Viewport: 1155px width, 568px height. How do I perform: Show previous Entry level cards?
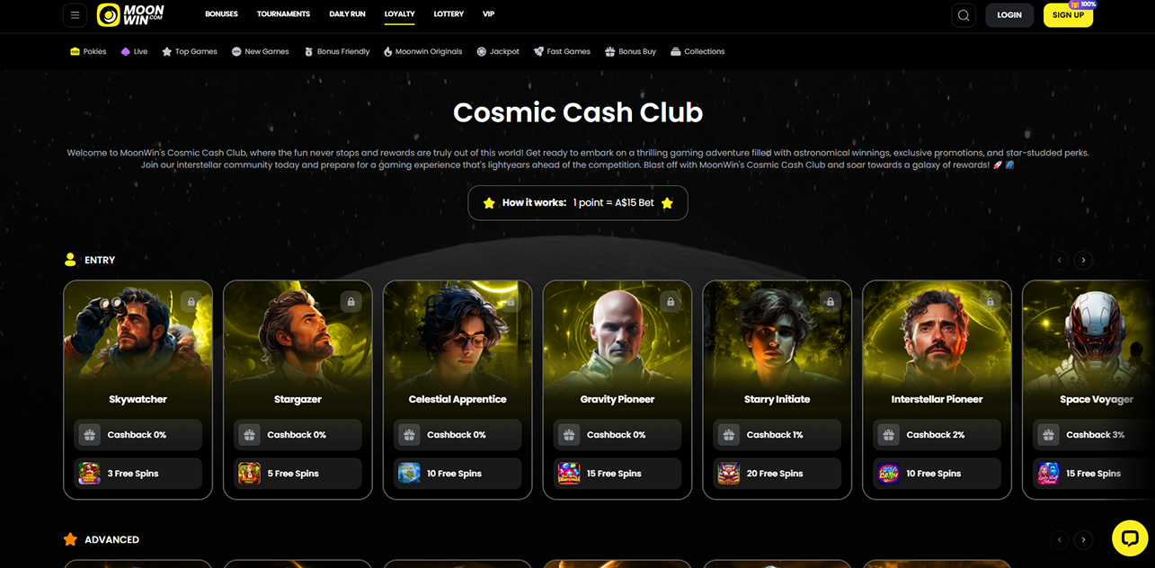[x=1060, y=260]
